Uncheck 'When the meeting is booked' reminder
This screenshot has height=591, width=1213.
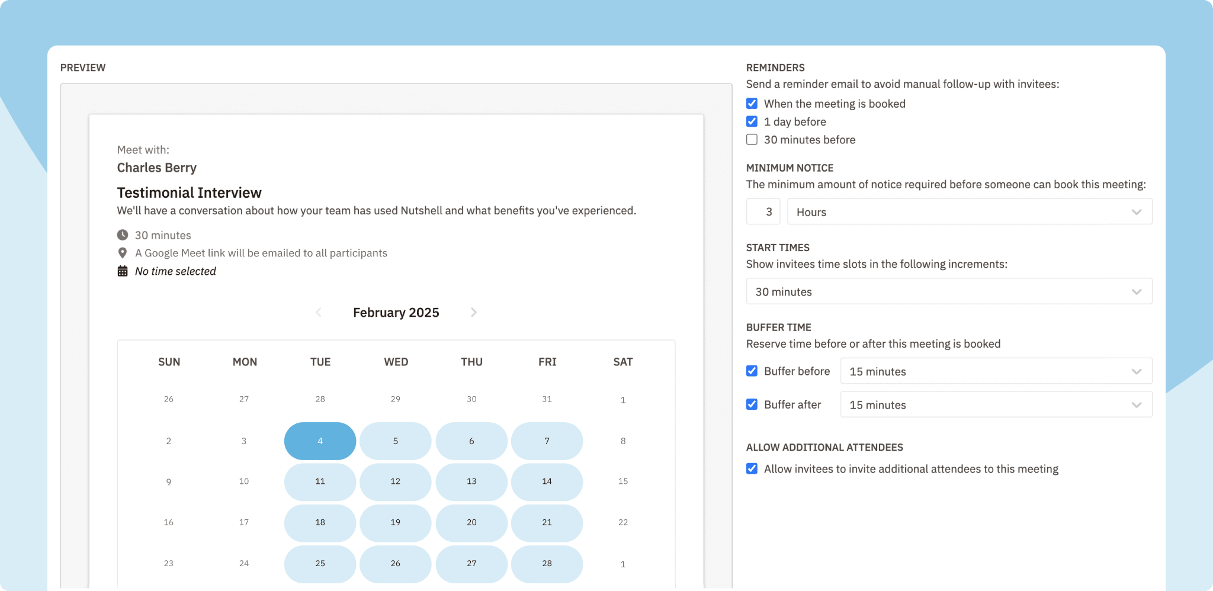click(752, 104)
